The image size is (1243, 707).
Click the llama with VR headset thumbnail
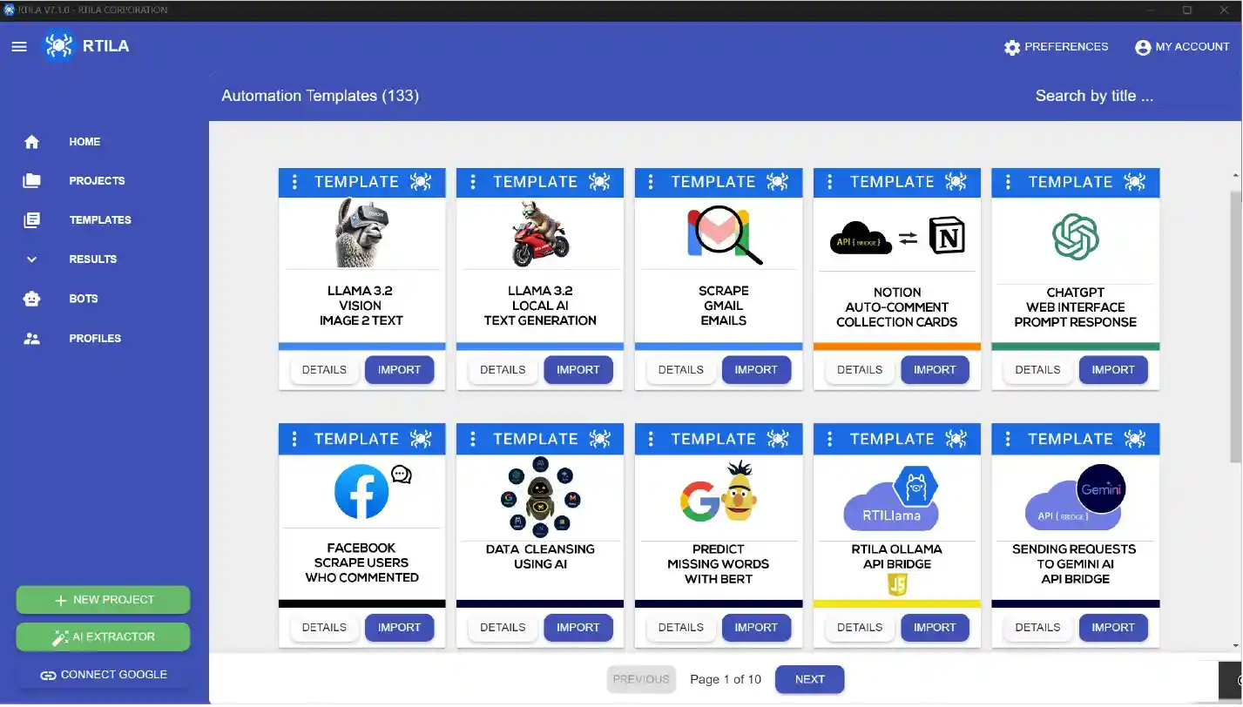(361, 232)
